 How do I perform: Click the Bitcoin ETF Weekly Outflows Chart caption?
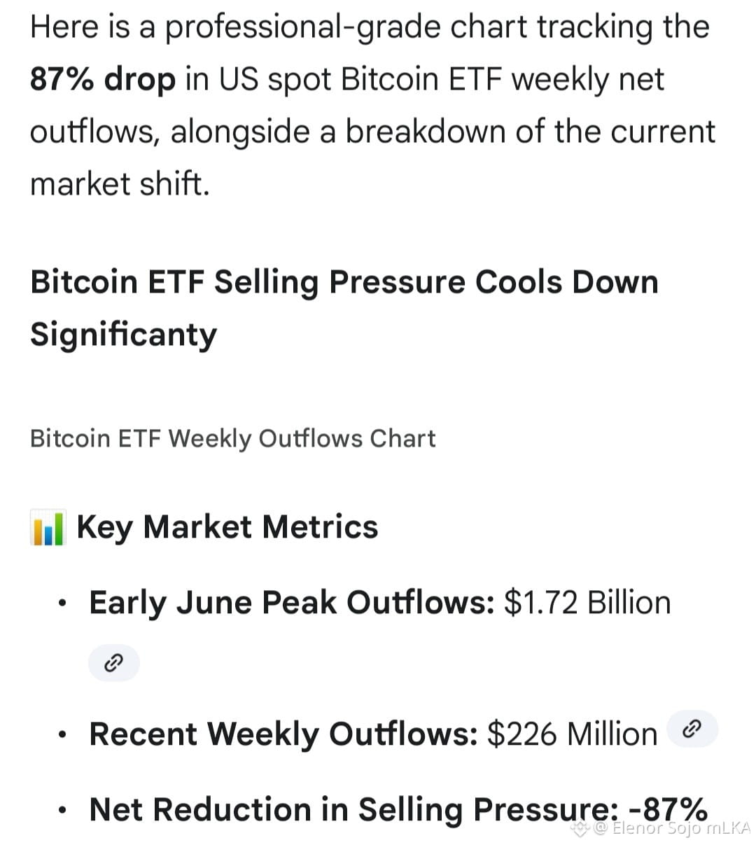point(232,439)
